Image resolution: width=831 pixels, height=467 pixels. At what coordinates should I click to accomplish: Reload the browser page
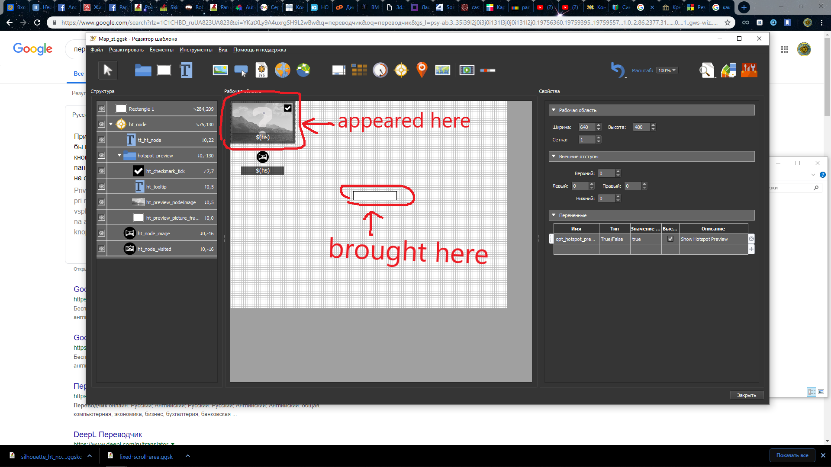tap(37, 22)
